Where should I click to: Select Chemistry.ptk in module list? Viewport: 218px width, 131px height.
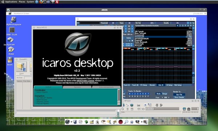(x=163, y=37)
